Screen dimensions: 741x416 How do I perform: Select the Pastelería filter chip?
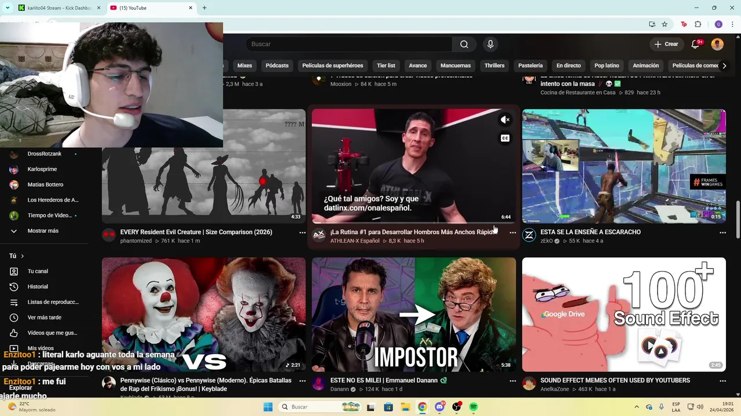[x=530, y=66]
